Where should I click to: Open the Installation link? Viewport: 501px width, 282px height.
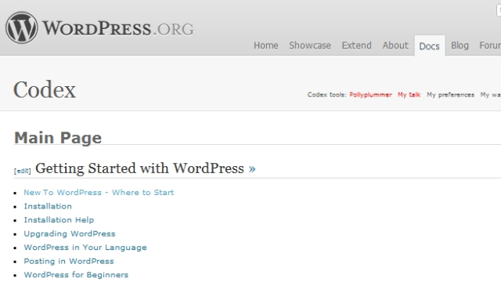[x=48, y=206]
